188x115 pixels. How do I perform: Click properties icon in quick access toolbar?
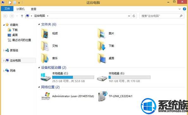[10, 3]
